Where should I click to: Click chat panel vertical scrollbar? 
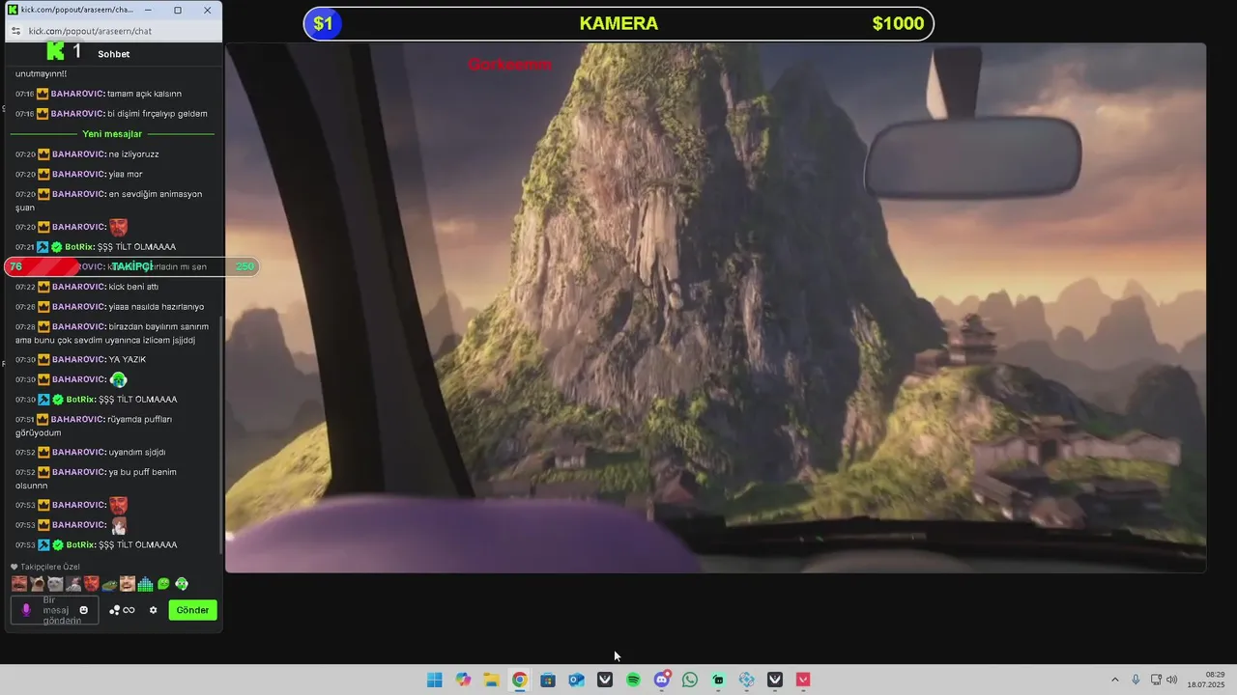pyautogui.click(x=222, y=434)
